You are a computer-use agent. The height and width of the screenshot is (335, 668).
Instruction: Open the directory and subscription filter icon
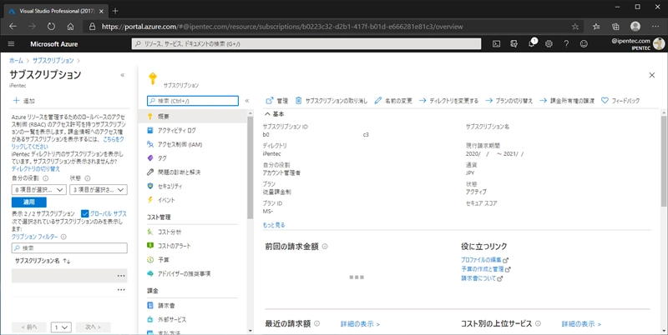tap(514, 44)
